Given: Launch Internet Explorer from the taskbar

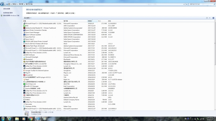Looking at the screenshot, I should pos(10,119).
